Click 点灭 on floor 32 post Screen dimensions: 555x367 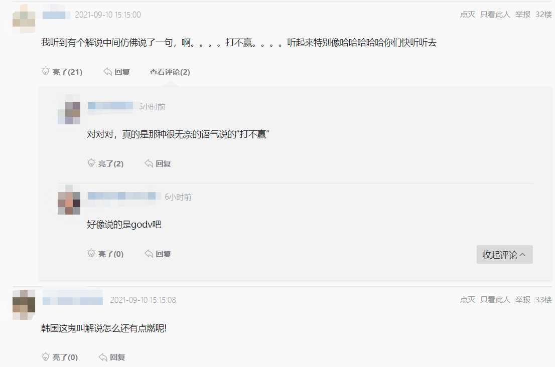pyautogui.click(x=468, y=15)
